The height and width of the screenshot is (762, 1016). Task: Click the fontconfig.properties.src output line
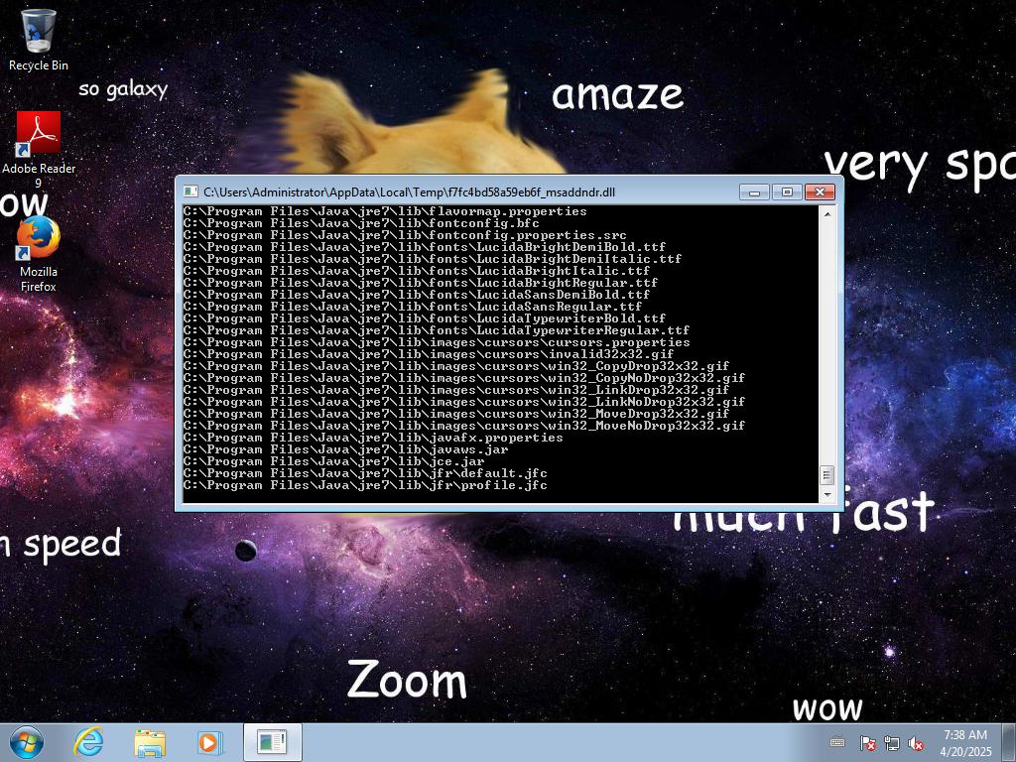point(405,235)
